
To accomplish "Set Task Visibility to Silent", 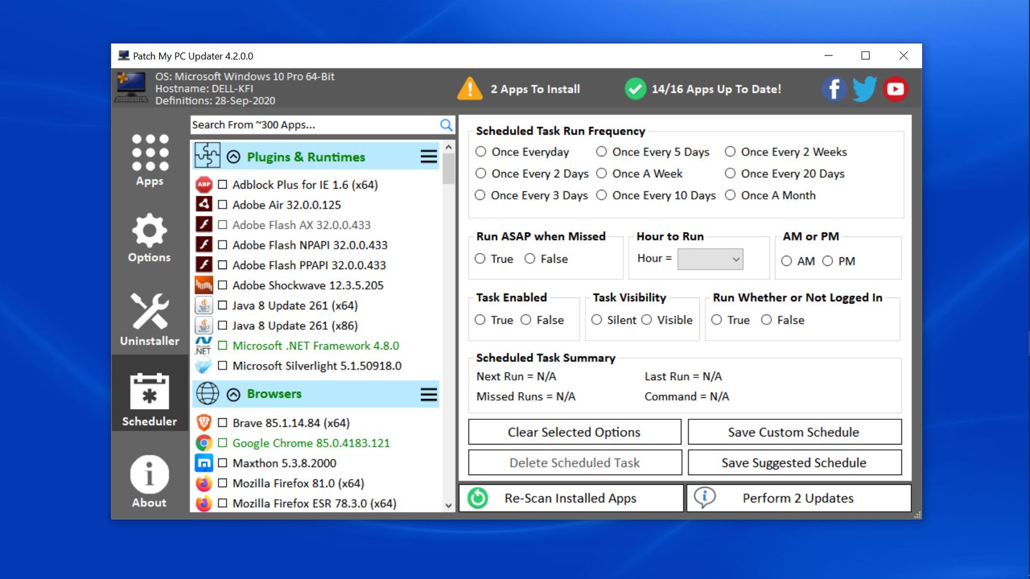I will point(596,320).
